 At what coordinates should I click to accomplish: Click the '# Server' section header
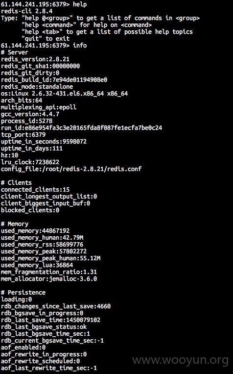click(15, 52)
